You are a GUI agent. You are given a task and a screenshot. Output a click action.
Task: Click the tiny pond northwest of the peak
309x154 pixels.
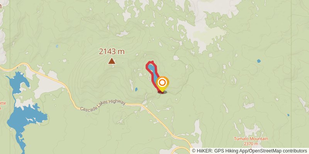pyautogui.click(x=57, y=46)
